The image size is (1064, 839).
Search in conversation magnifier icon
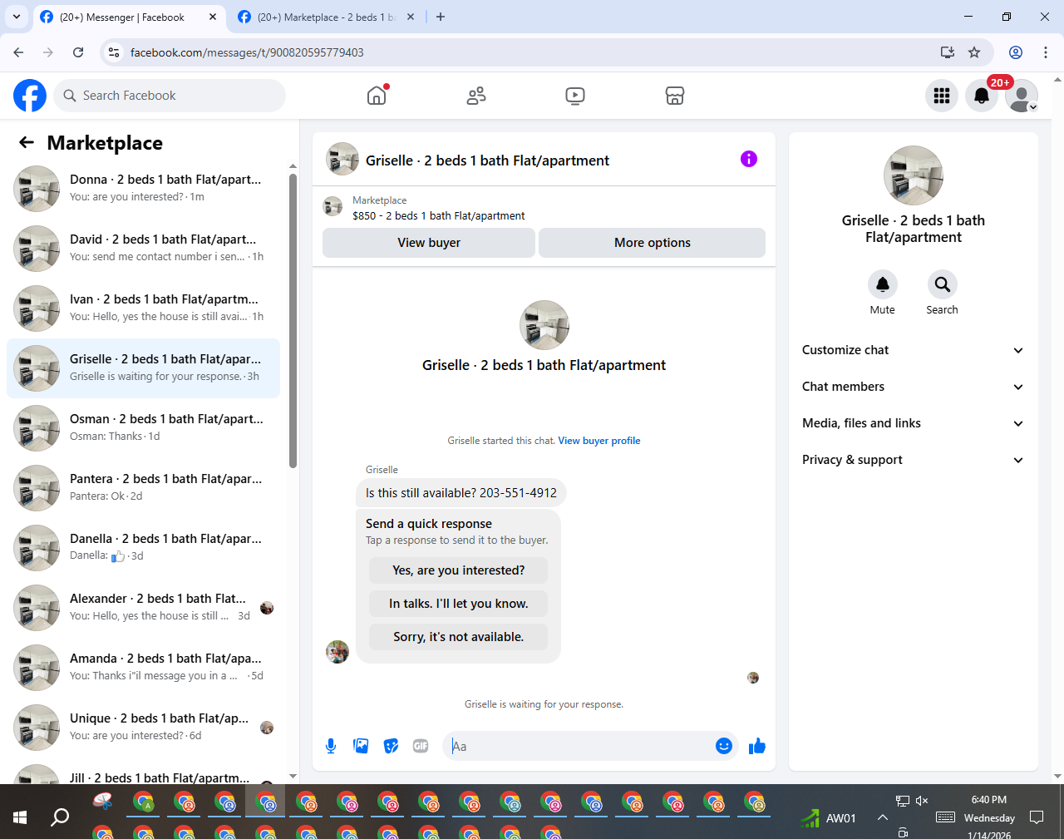(943, 284)
